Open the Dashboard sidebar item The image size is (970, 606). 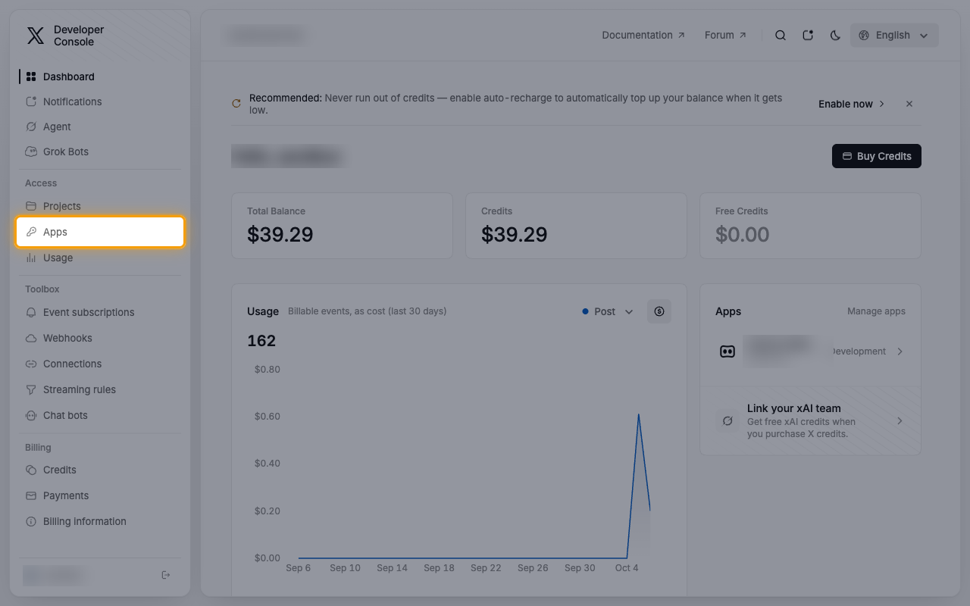click(100, 77)
